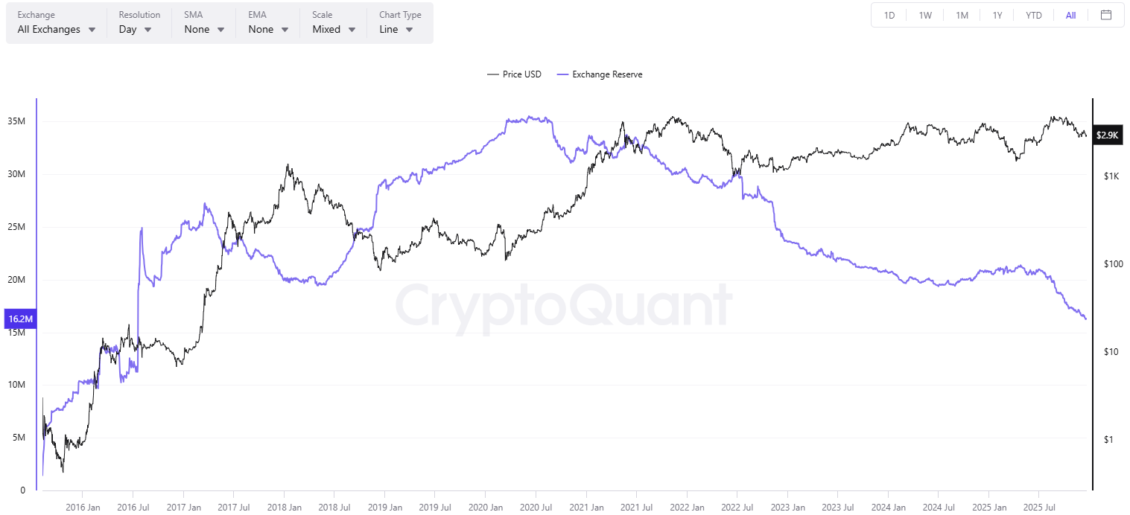Change resolution from Day to another interval

[x=130, y=29]
